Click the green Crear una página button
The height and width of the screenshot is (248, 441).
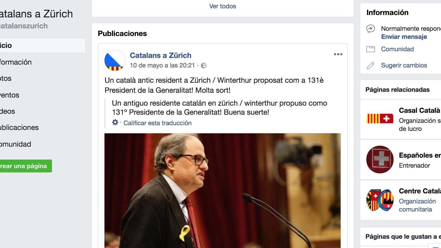click(26, 166)
